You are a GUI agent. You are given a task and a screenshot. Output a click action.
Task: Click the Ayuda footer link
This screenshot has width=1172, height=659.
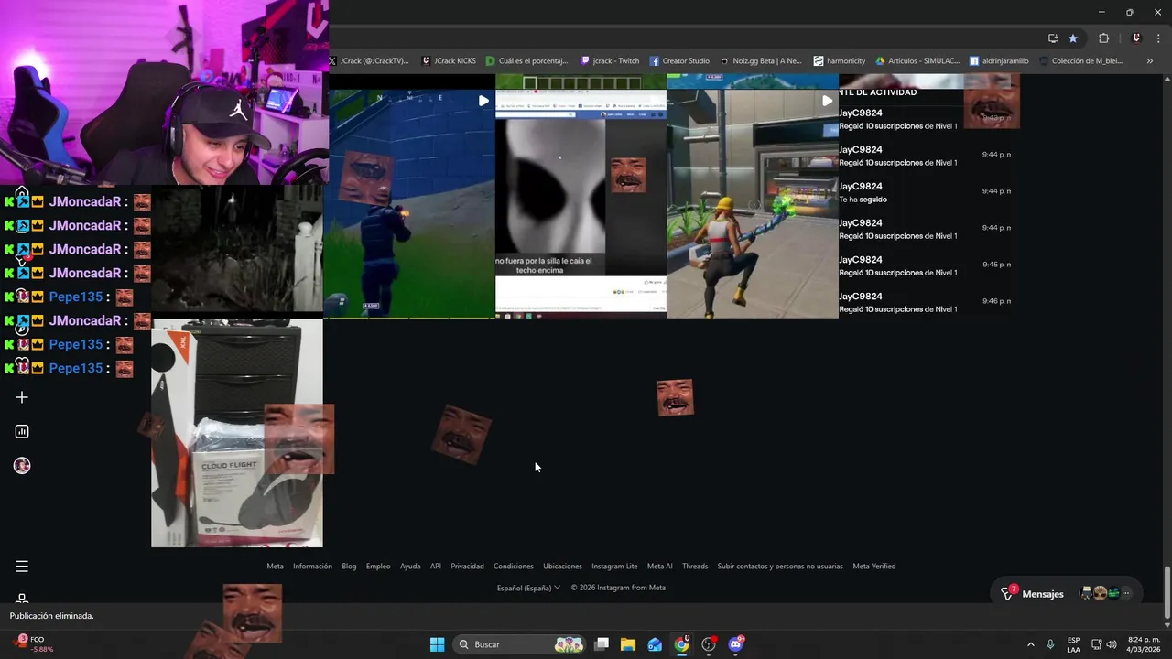pyautogui.click(x=410, y=566)
